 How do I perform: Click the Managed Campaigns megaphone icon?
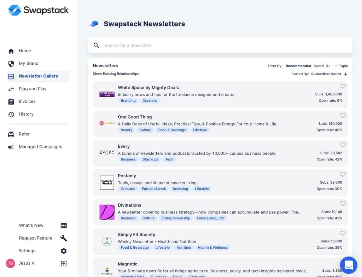pos(11,147)
